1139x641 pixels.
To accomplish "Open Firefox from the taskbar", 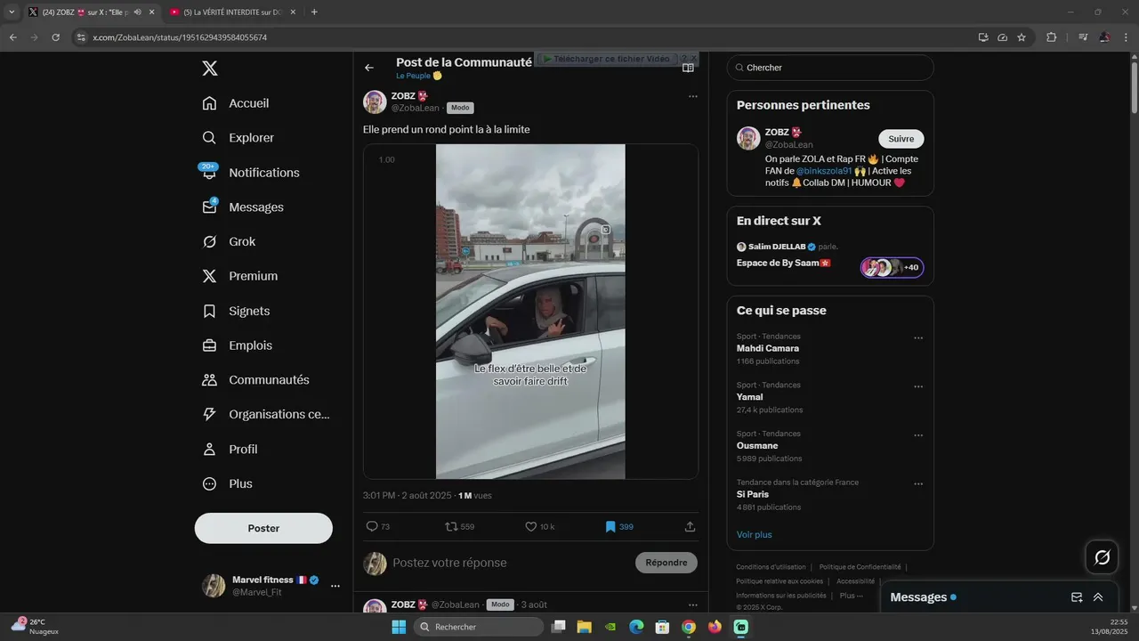I will [x=715, y=627].
